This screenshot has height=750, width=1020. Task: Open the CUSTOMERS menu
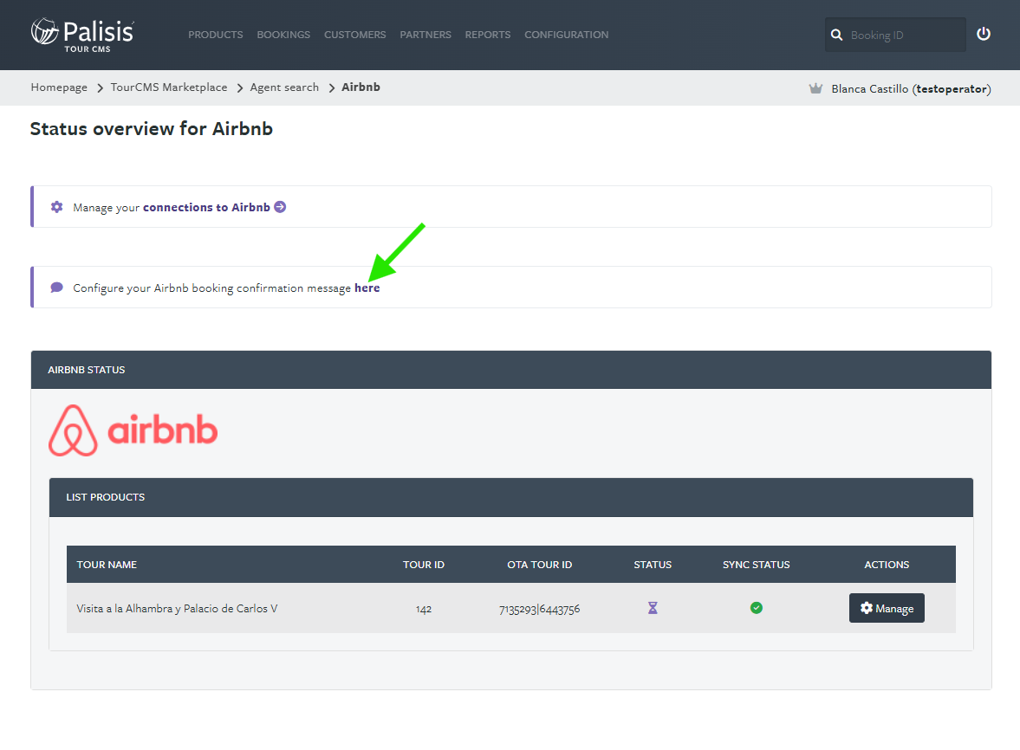click(354, 36)
